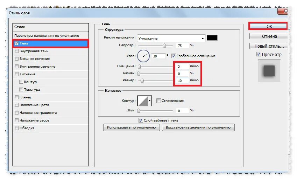Select Параметры наложения: по умолчанию
The height and width of the screenshot is (180, 297).
[51, 36]
